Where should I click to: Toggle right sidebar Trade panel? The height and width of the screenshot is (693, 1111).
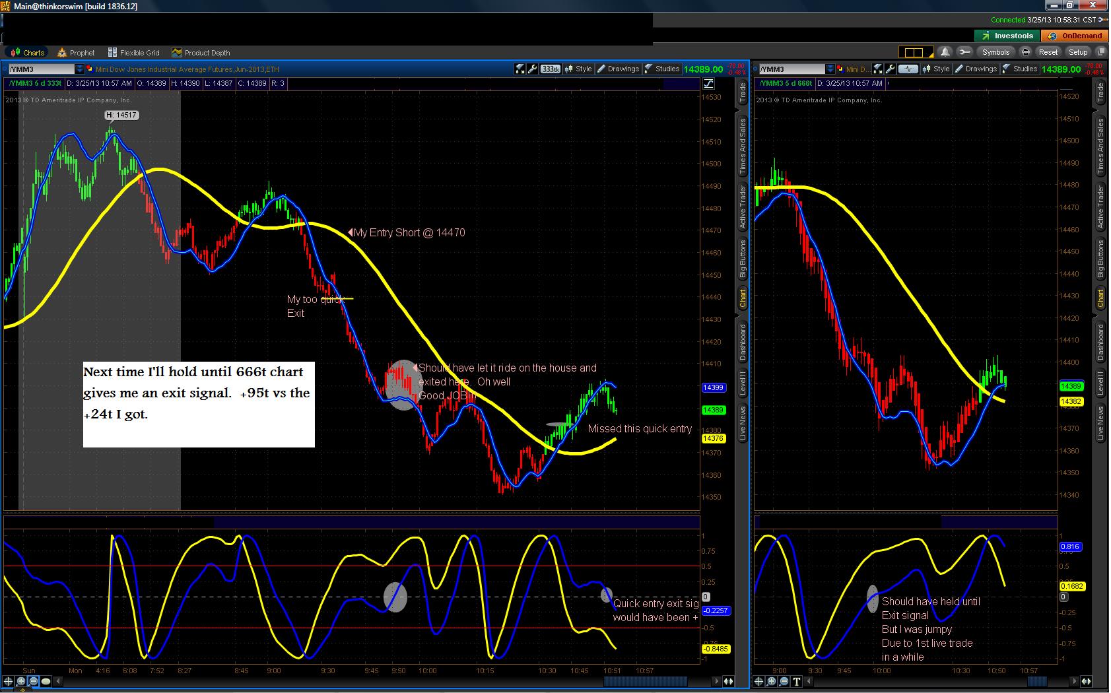click(1100, 92)
